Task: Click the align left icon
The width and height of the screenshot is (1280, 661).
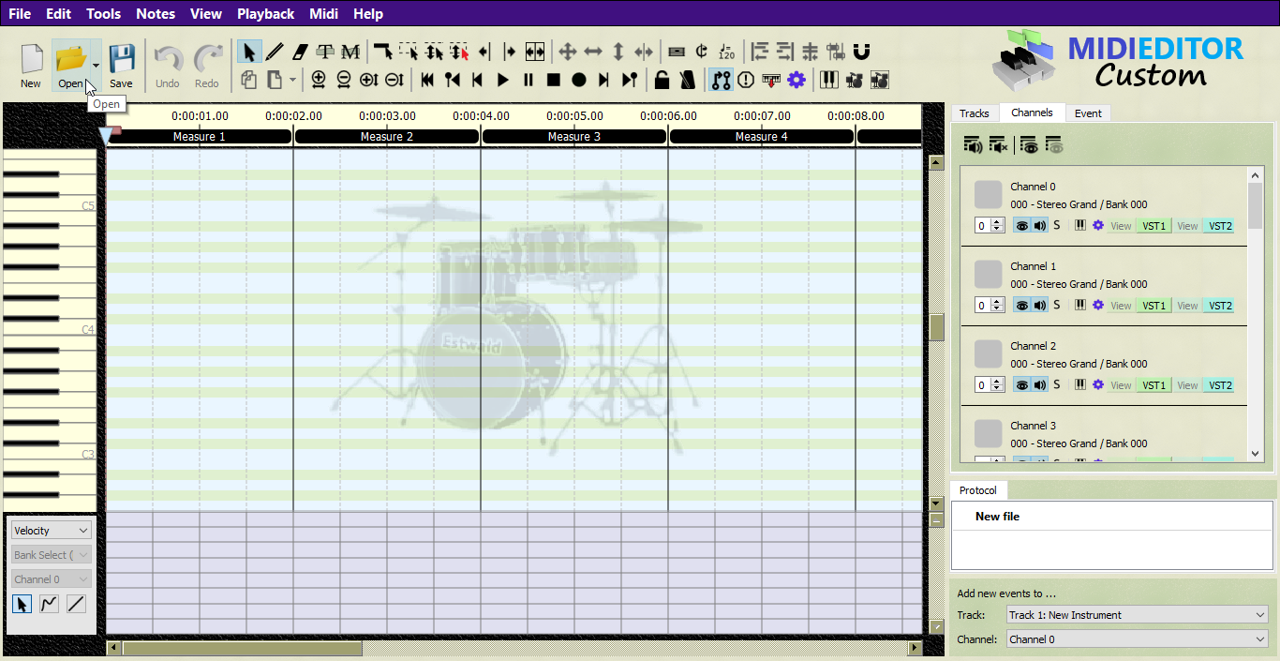Action: pos(760,52)
